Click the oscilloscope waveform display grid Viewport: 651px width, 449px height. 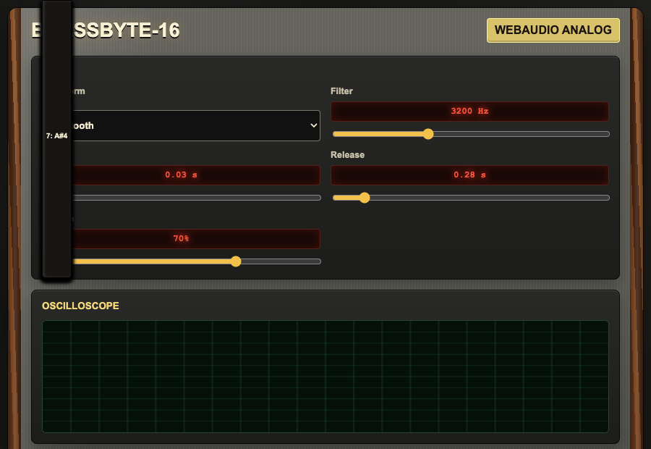point(325,377)
